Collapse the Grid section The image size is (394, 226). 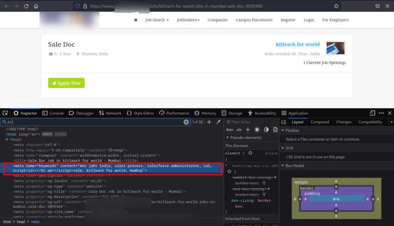283,148
